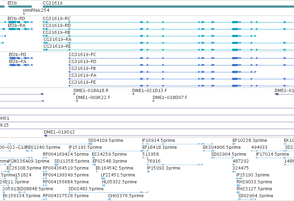This screenshot has width=294, height=201.
Task: Open EST IP15193.3prime
Action: 253,175
